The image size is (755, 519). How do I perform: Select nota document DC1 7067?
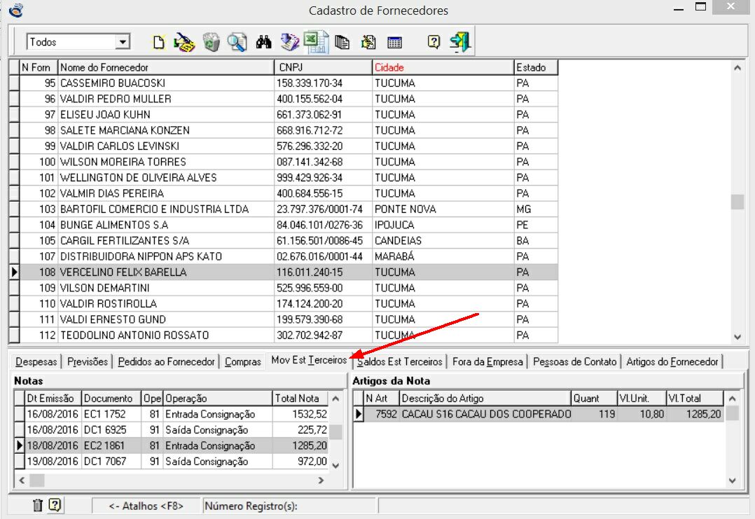[x=111, y=462]
